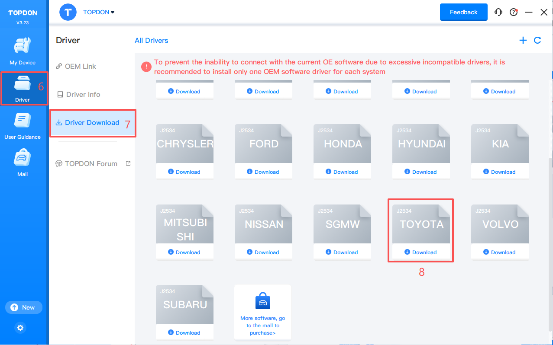Open User Guidance section
This screenshot has width=553, height=345.
coord(23,126)
